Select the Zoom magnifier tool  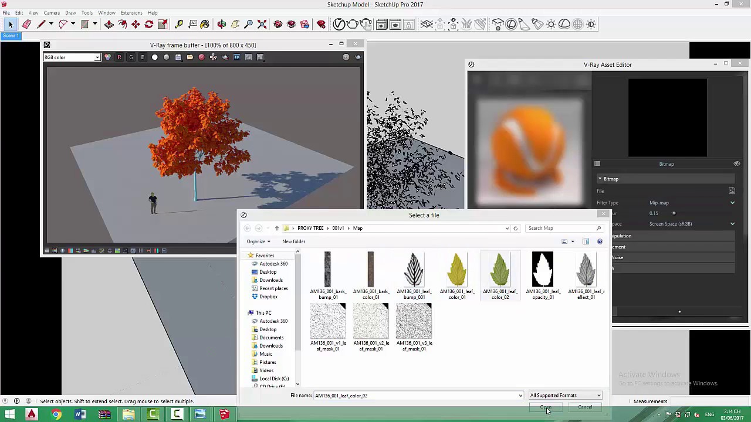point(248,24)
